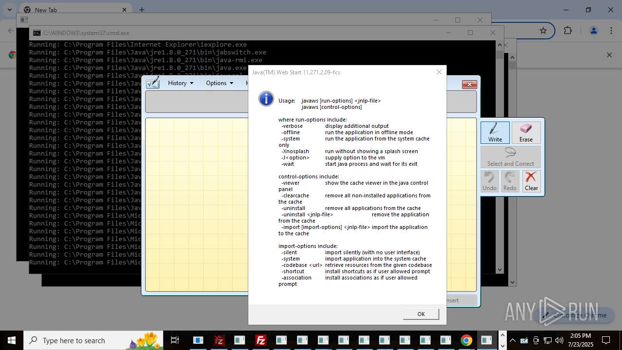
Task: Click the -verbose option text
Action: click(x=292, y=126)
